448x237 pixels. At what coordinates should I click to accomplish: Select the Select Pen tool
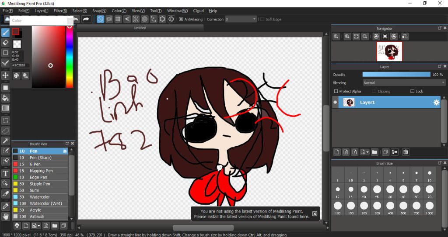(x=5, y=151)
